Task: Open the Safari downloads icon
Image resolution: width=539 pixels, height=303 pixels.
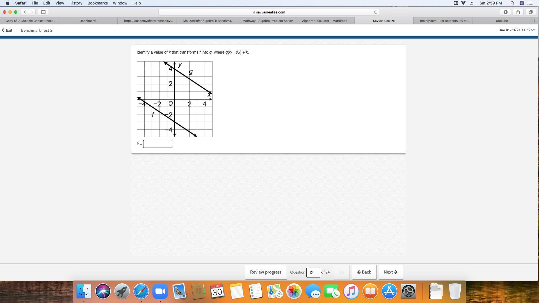Action: pyautogui.click(x=505, y=12)
